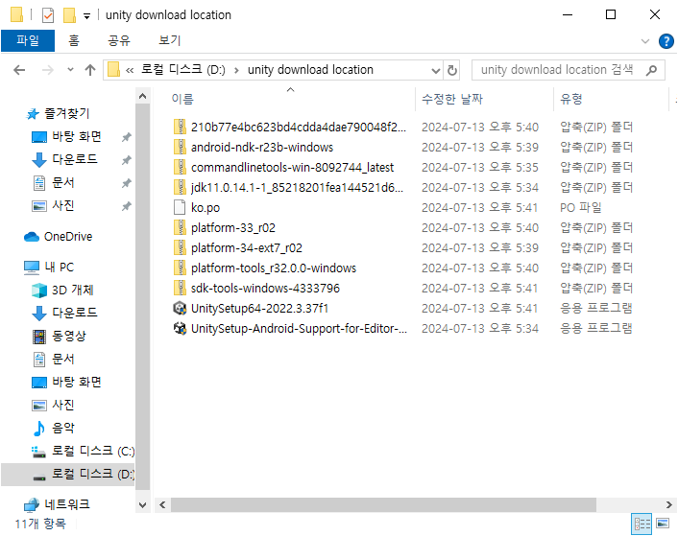
Task: Click the ko.po file icon
Action: [x=180, y=207]
